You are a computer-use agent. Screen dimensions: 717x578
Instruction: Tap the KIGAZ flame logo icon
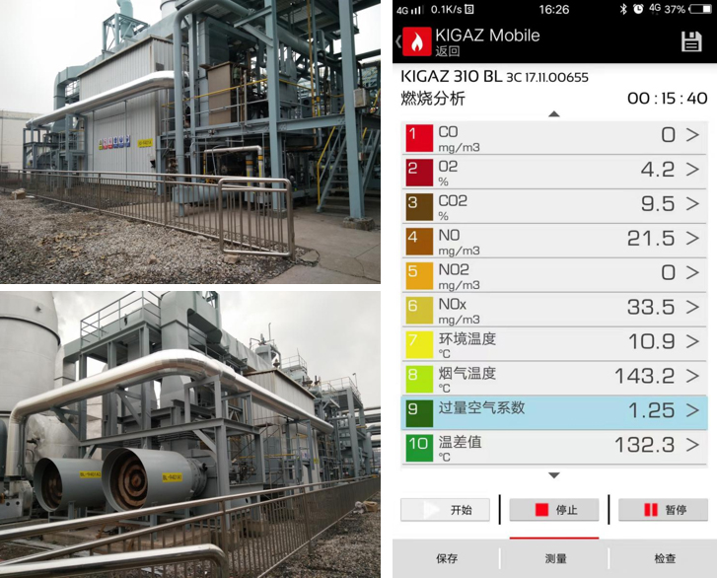click(x=416, y=42)
